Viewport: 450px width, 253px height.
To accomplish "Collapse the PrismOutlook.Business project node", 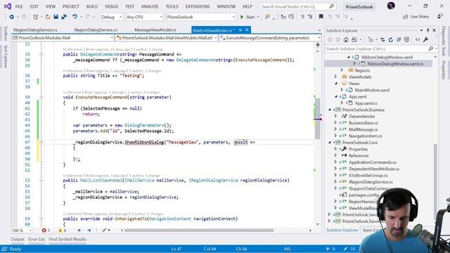I will pos(330,110).
